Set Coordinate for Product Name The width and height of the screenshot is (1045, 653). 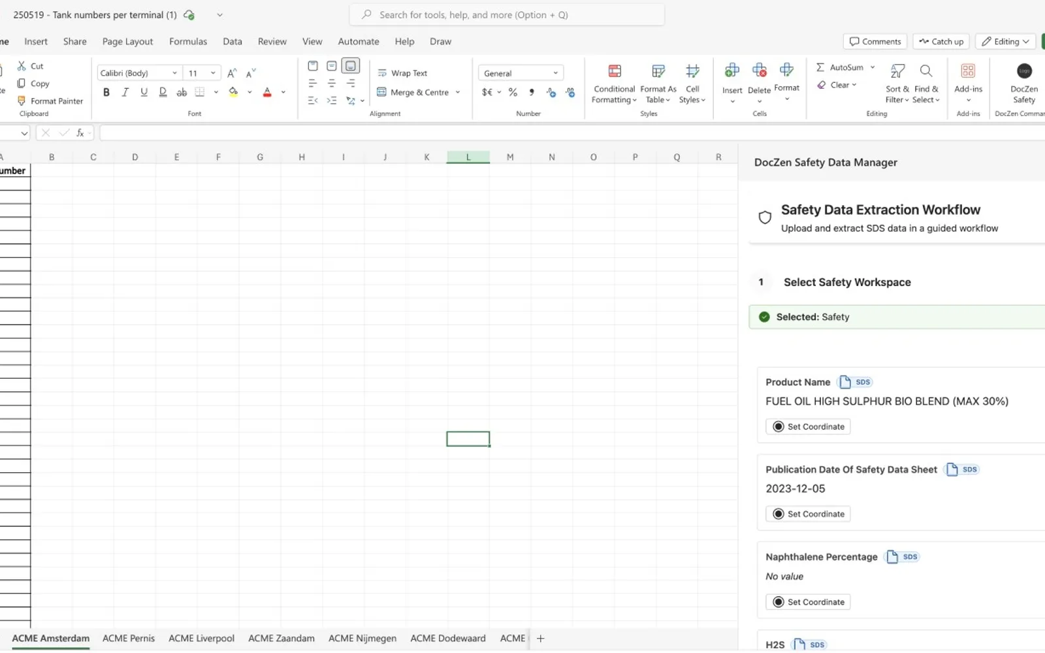pos(808,426)
